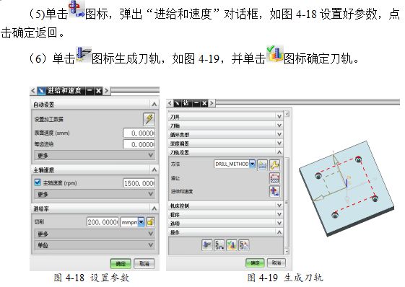Click 取消 in 进给和速度 dialog
Viewport: 405px width, 287px height.
pos(144,263)
